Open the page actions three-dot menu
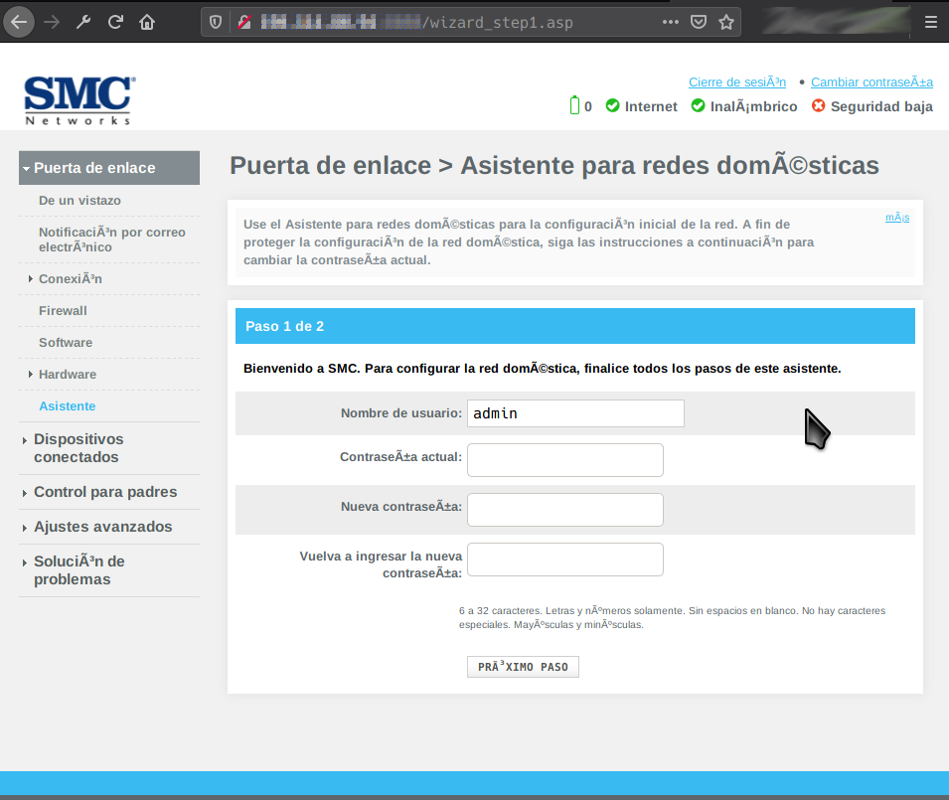Image resolution: width=949 pixels, height=800 pixels. coord(671,22)
